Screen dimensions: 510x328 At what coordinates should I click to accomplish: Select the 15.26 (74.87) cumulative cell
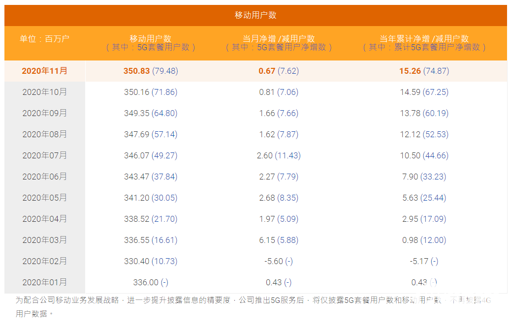click(x=424, y=71)
